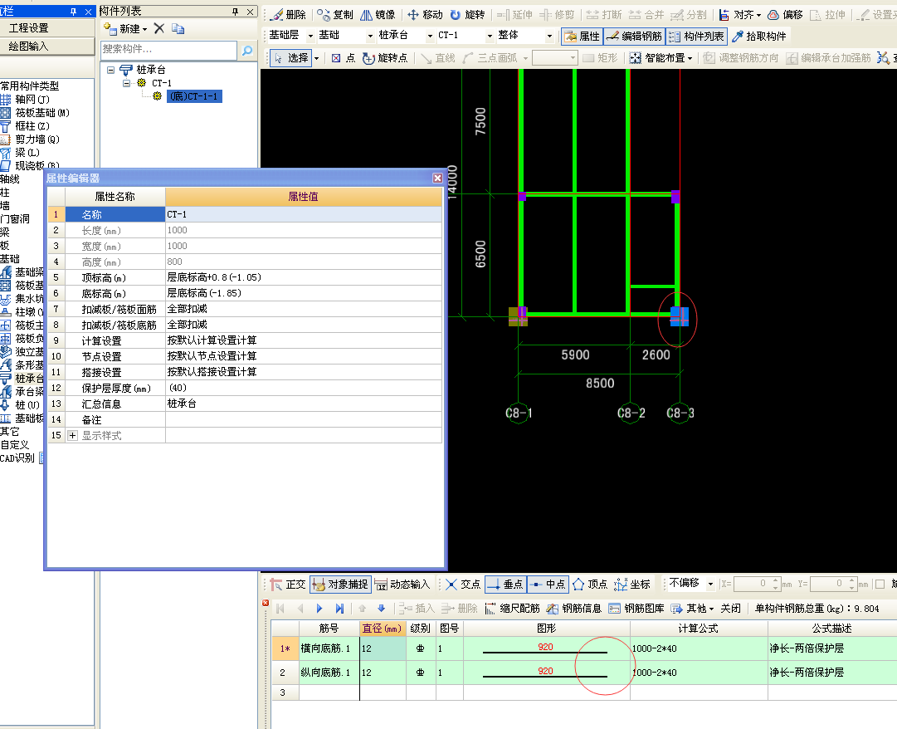This screenshot has height=729, width=897.
Task: Click copy component icon in 构件列表
Action: pyautogui.click(x=178, y=28)
